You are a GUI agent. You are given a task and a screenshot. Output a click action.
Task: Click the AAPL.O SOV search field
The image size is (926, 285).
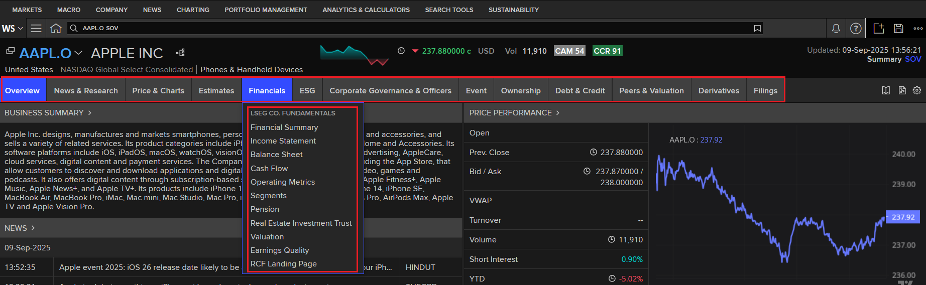click(x=402, y=29)
